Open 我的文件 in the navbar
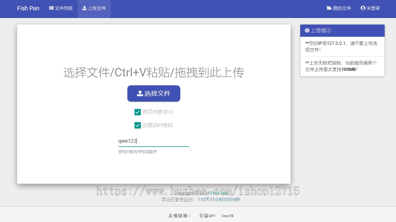The image size is (396, 222). click(339, 8)
